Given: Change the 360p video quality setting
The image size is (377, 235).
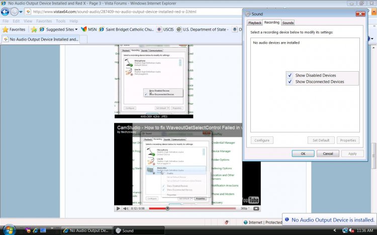Looking at the screenshot, I should pyautogui.click(x=245, y=208).
